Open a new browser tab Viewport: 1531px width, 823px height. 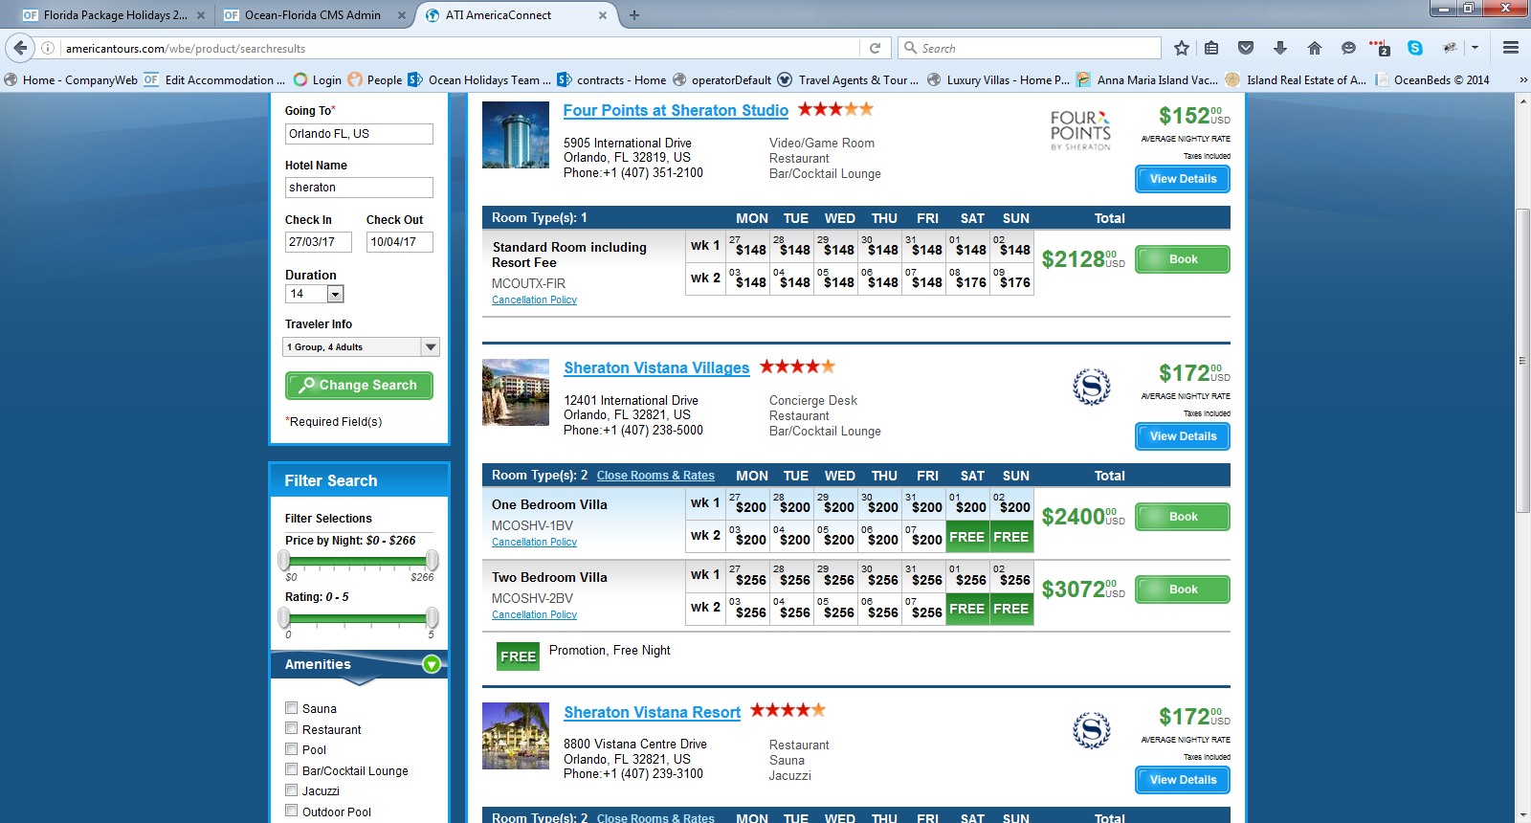click(633, 15)
